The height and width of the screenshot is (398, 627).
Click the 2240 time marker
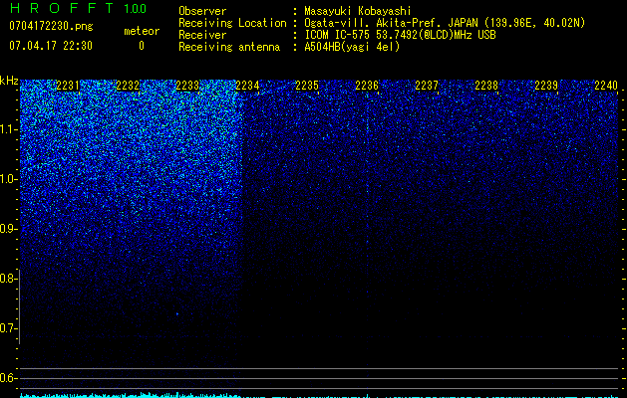606,86
